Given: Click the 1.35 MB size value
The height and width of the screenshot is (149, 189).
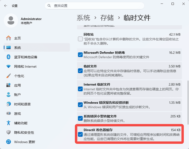Looking at the screenshot, I should click(x=175, y=103).
